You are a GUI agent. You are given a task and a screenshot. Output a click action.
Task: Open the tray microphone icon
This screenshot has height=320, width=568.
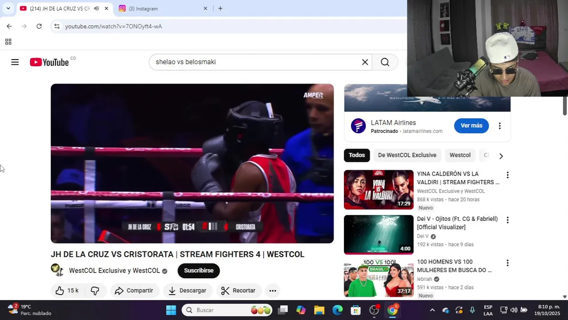472,310
